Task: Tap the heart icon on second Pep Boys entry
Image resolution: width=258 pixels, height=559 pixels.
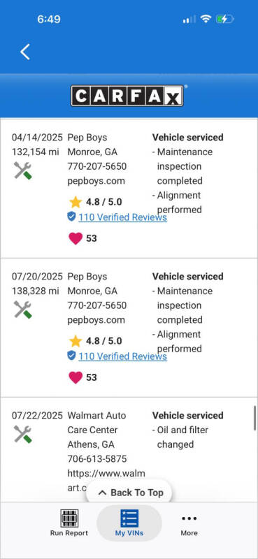Action: click(76, 377)
